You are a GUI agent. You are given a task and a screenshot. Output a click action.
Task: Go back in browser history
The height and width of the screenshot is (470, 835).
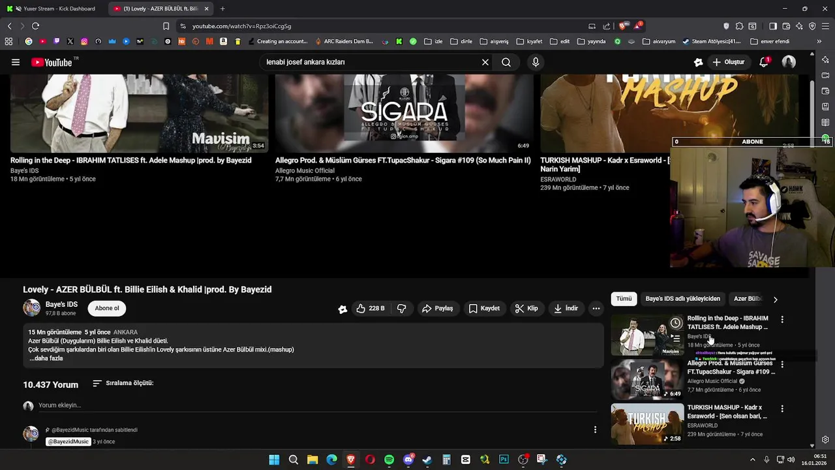(9, 26)
